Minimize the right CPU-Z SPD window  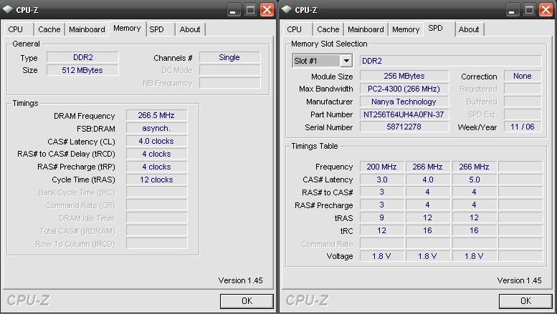tap(512, 9)
